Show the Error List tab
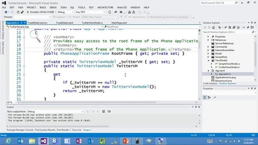Screen dimensions: 258x145 pyautogui.click(x=77, y=130)
